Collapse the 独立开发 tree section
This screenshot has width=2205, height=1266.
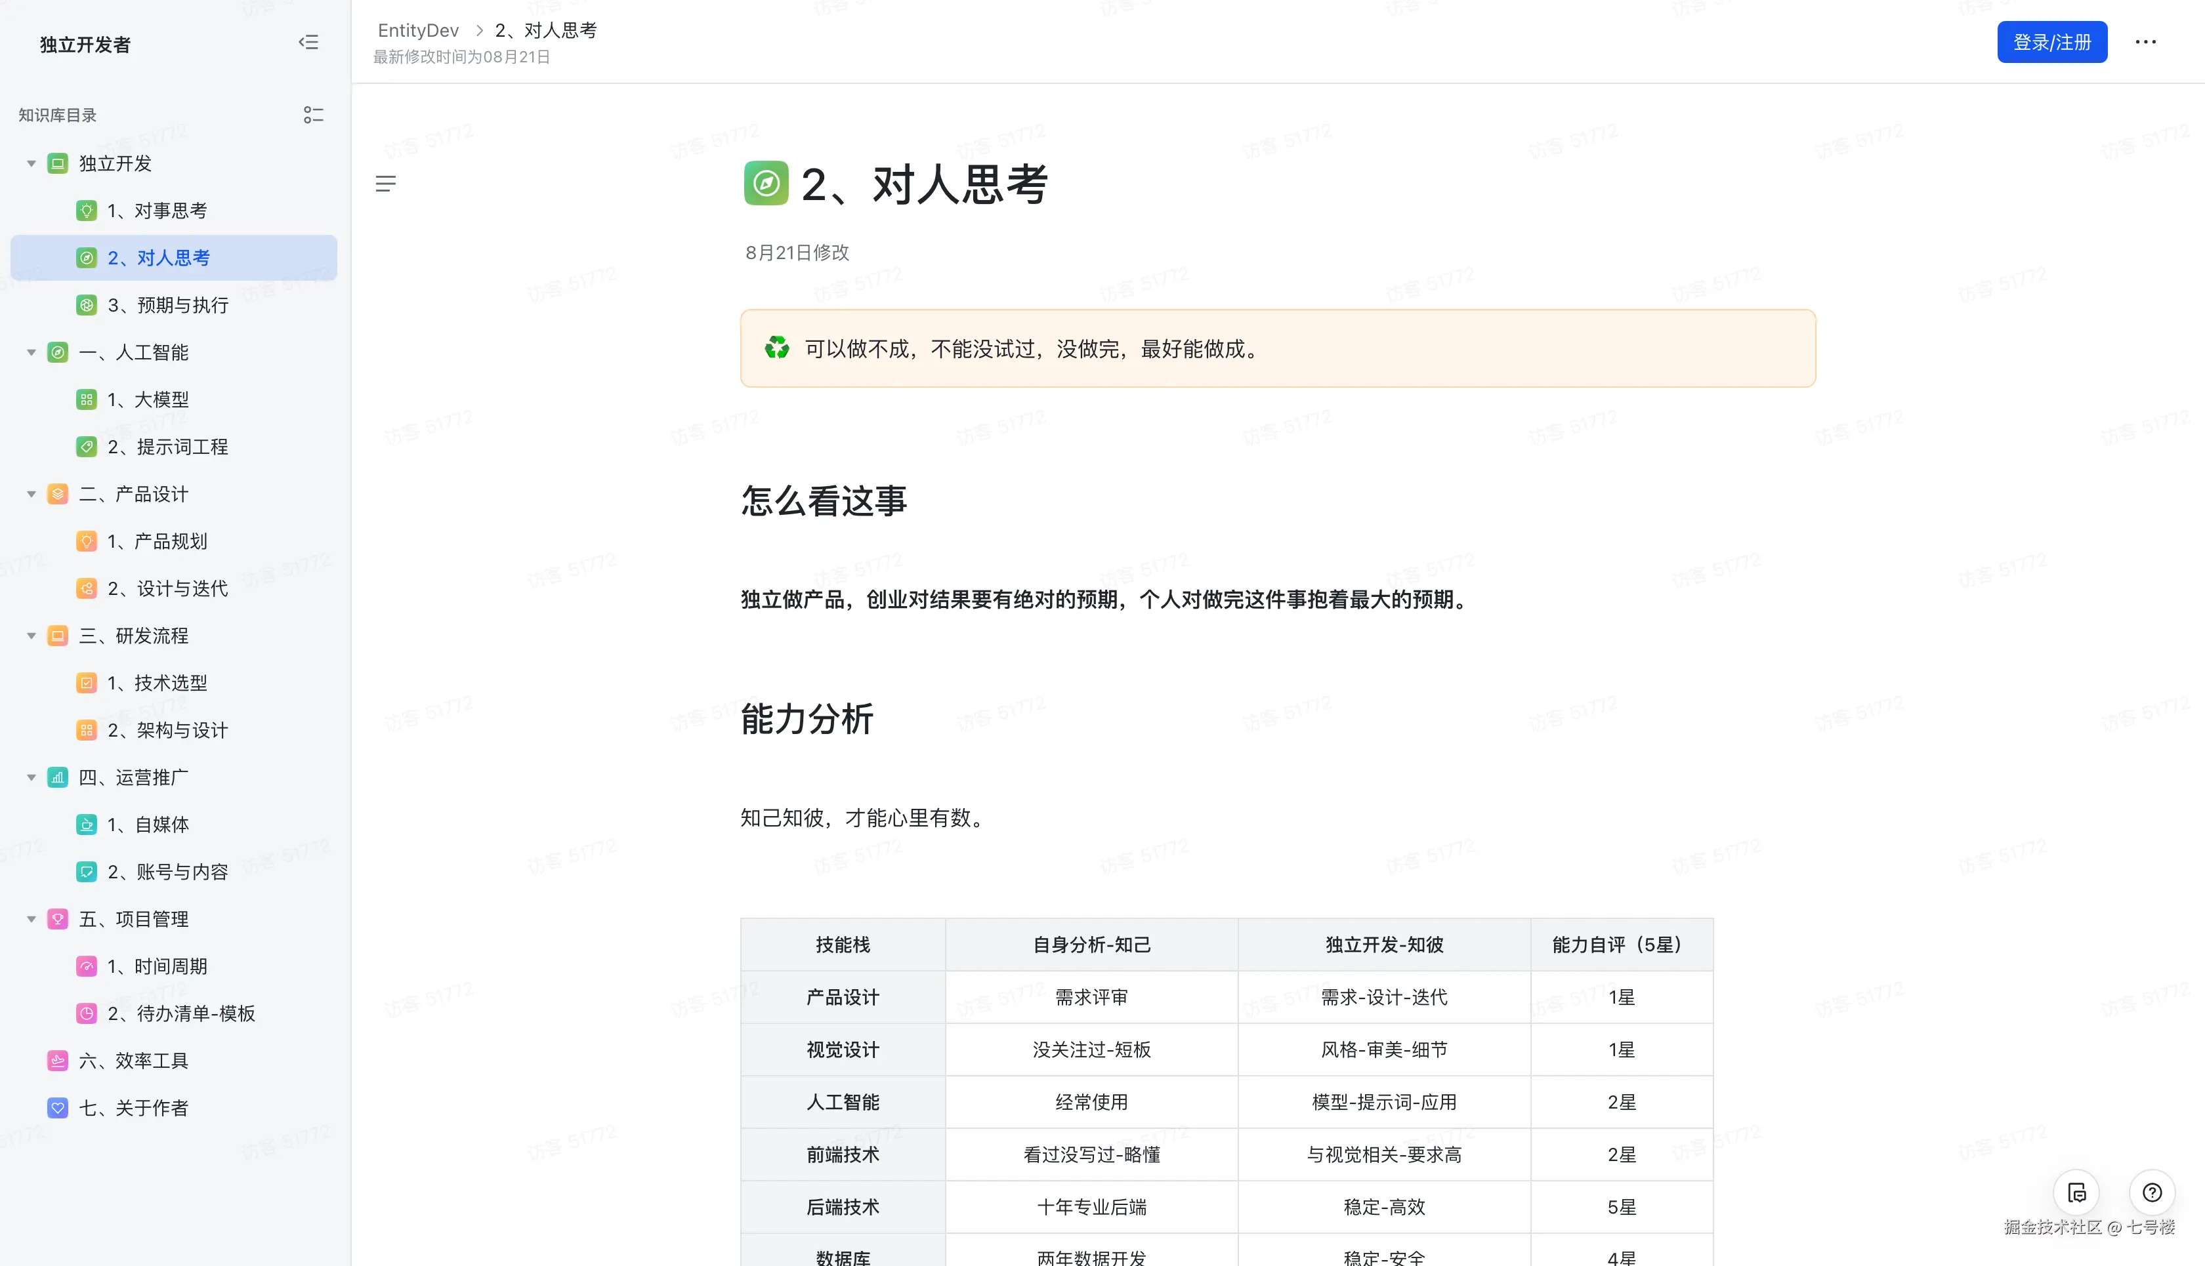31,163
